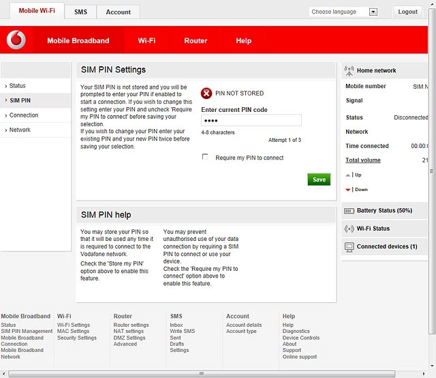436x378 pixels.
Task: Open DMZ Settings footer link
Action: (129, 338)
